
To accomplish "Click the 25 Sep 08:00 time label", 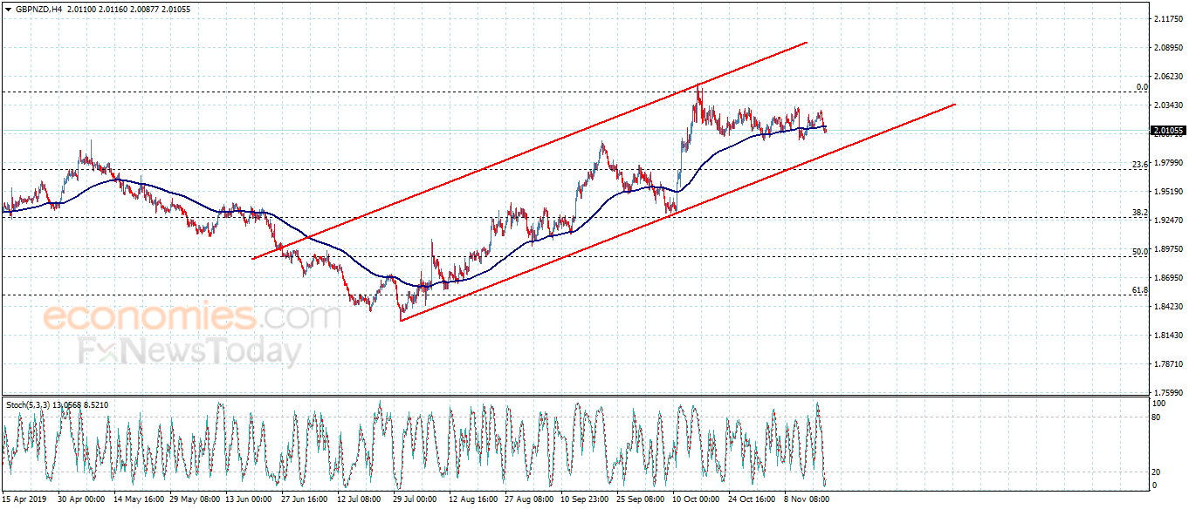I will pos(642,500).
